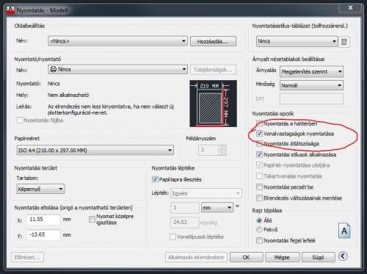
Task: Open the plot style table Nincs dropdown
Action: [297, 41]
